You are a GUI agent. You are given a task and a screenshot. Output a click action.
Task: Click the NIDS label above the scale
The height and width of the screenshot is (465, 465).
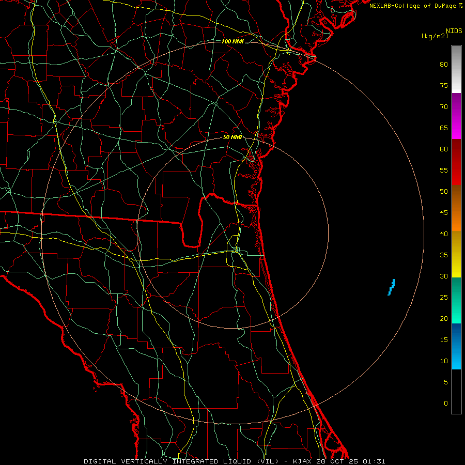click(454, 31)
